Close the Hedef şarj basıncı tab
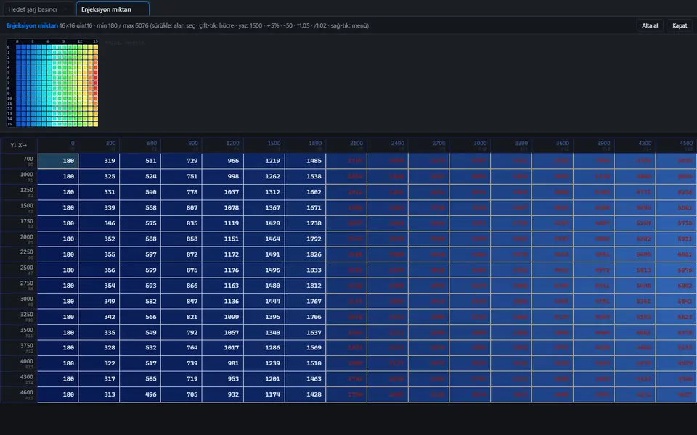697x435 pixels. pos(65,9)
